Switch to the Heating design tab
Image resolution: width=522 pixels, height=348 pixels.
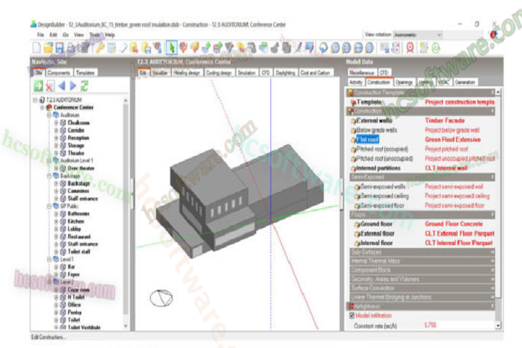tap(187, 72)
